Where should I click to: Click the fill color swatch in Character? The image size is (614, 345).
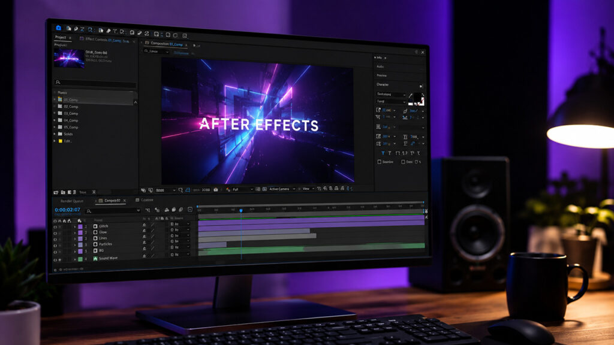coord(418,98)
